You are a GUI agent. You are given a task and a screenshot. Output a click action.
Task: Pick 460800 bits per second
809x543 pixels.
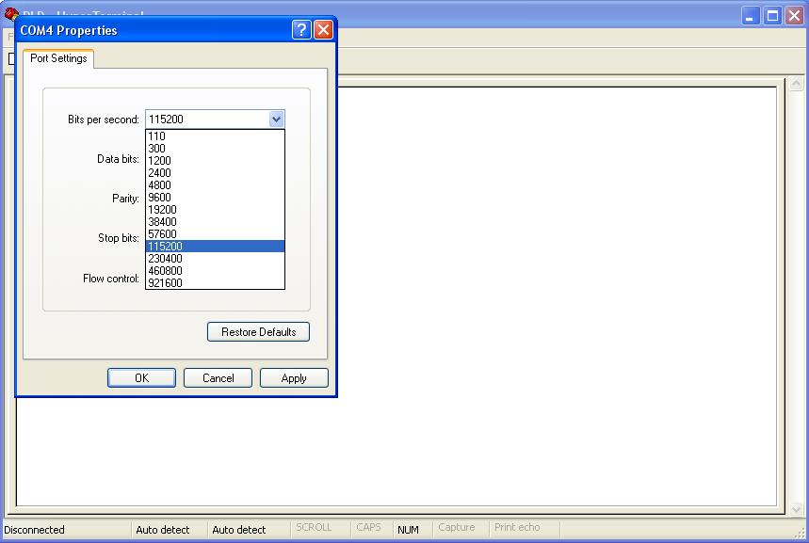click(x=166, y=271)
